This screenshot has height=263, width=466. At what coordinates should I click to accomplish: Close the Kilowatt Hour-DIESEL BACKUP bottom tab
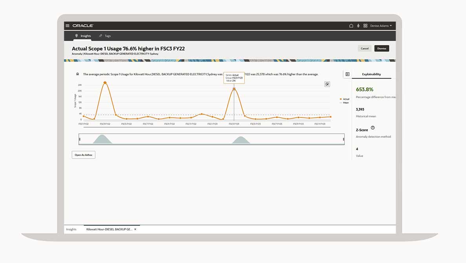pyautogui.click(x=135, y=229)
